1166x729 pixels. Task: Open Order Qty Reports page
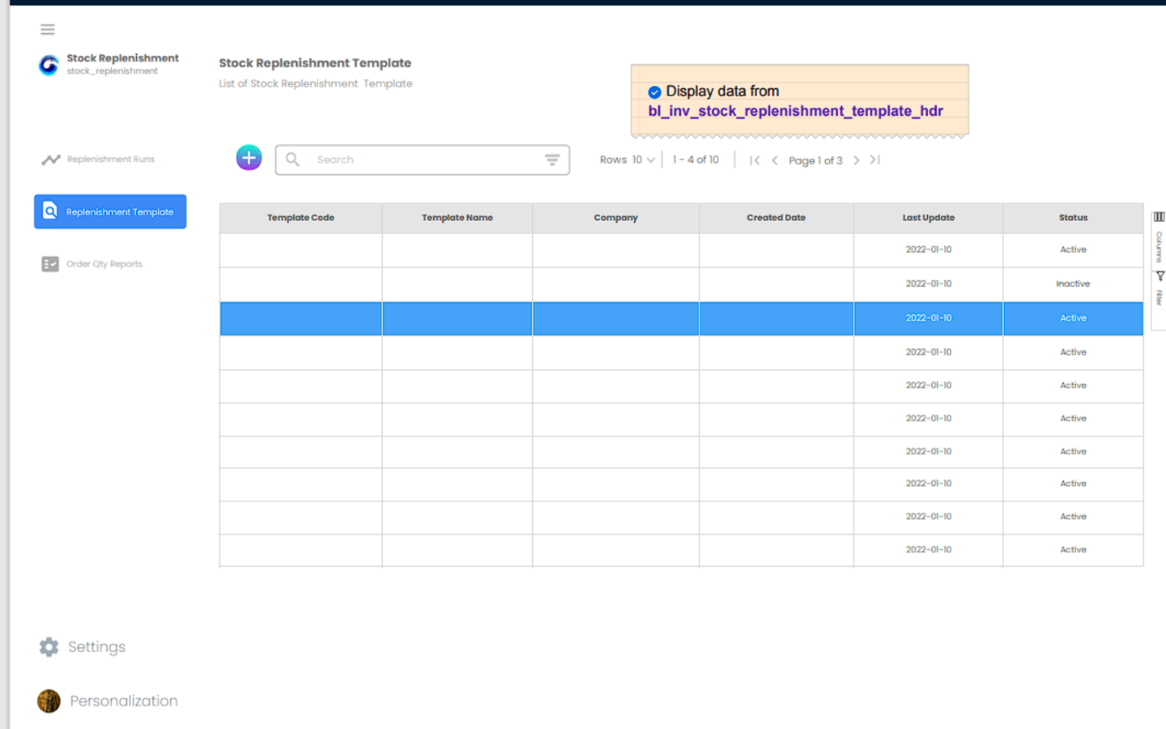(104, 264)
